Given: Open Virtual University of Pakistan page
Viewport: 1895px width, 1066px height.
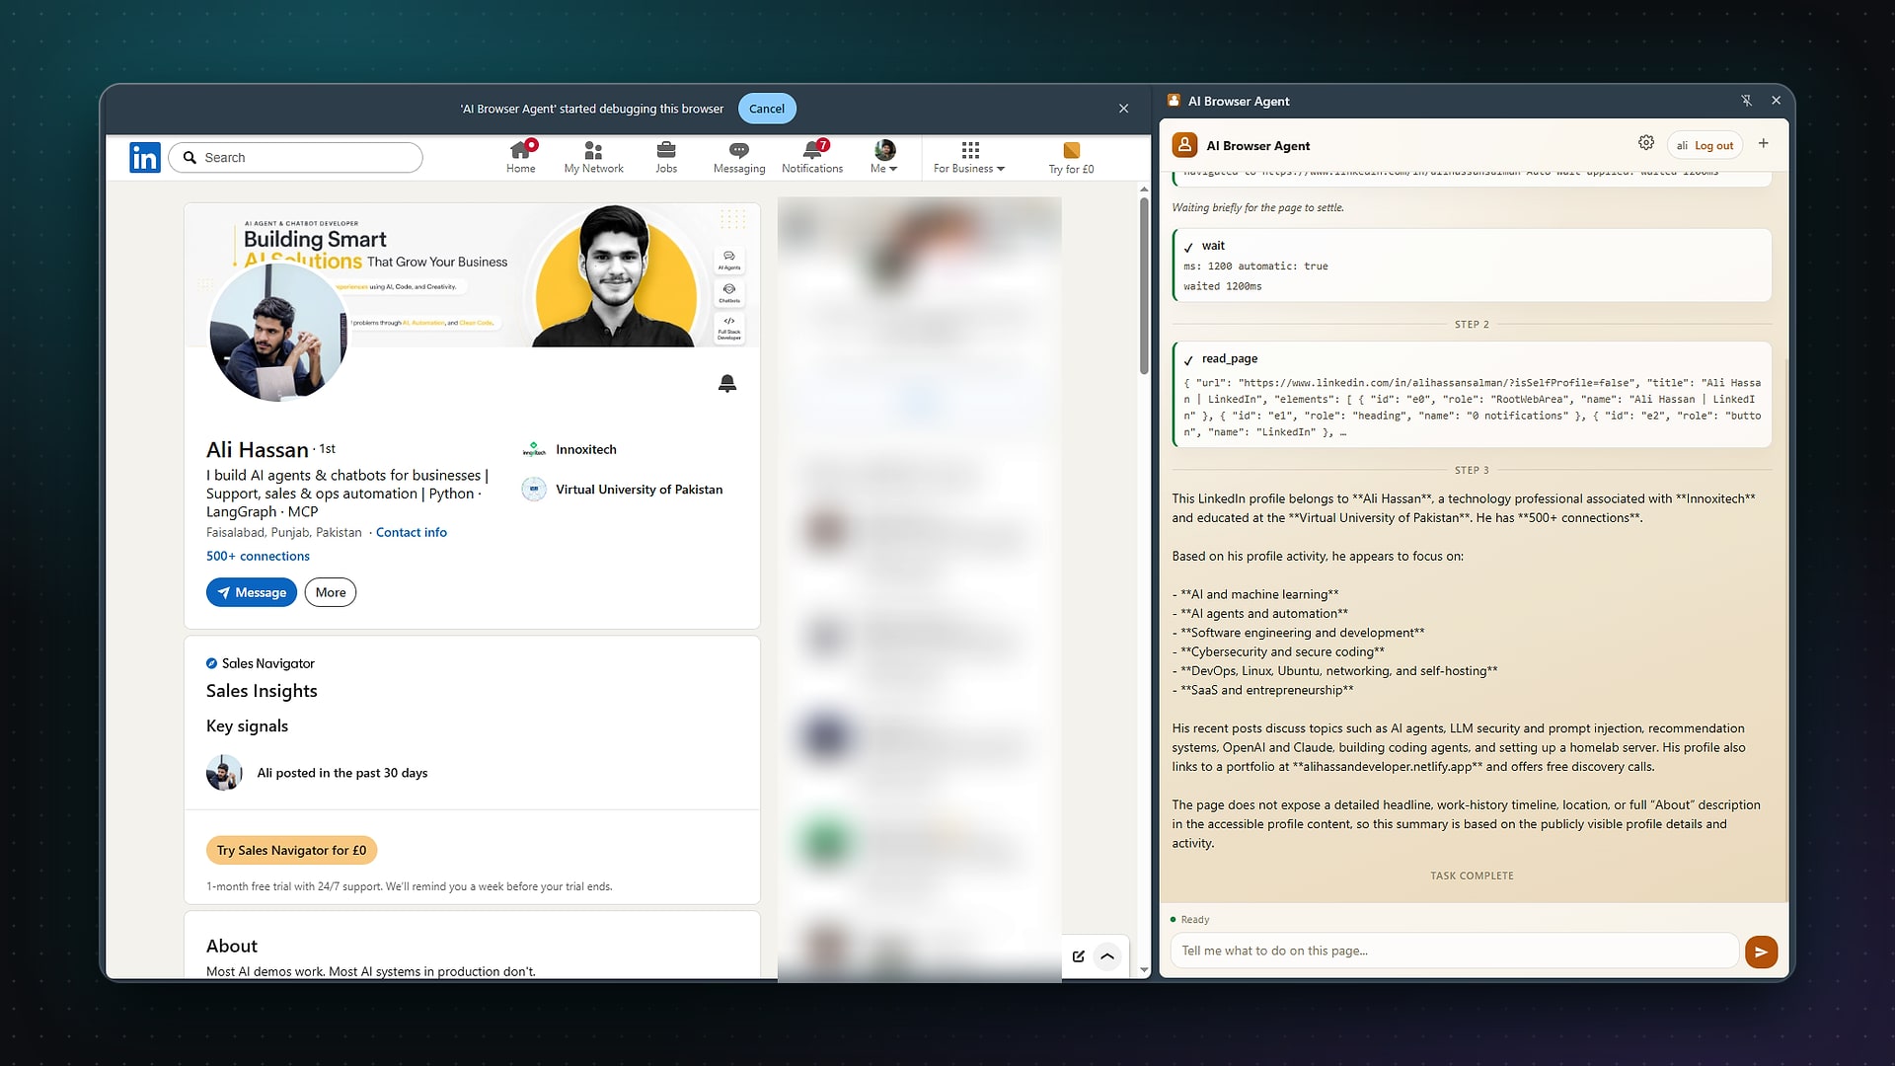Looking at the screenshot, I should [x=623, y=490].
